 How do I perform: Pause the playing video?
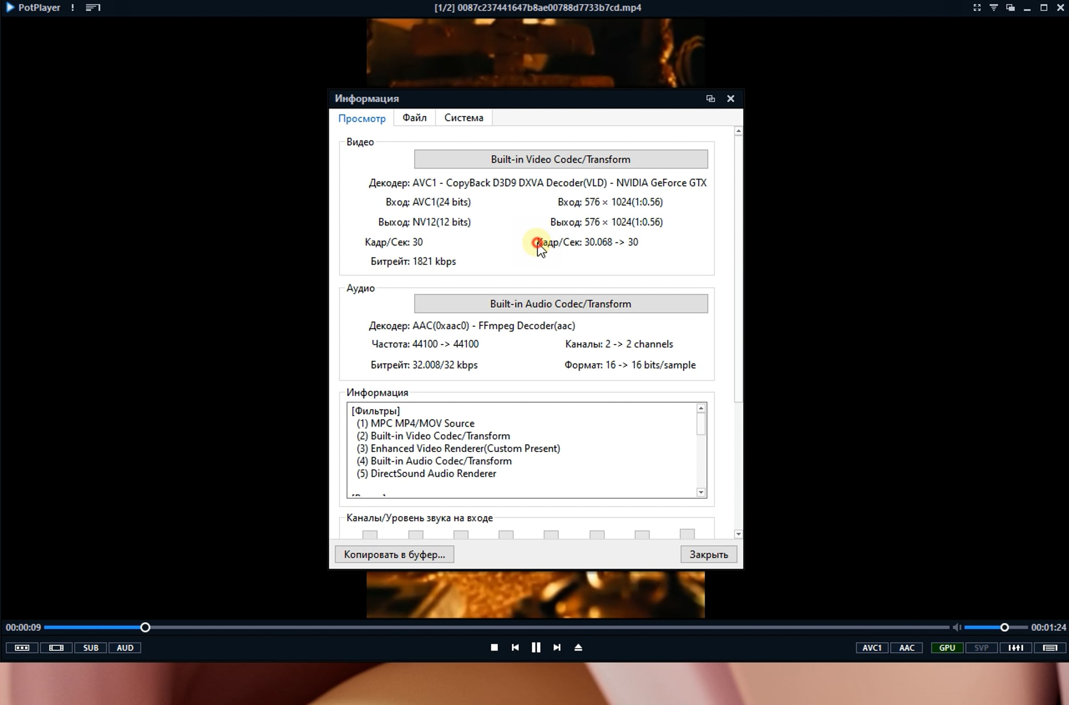tap(536, 648)
